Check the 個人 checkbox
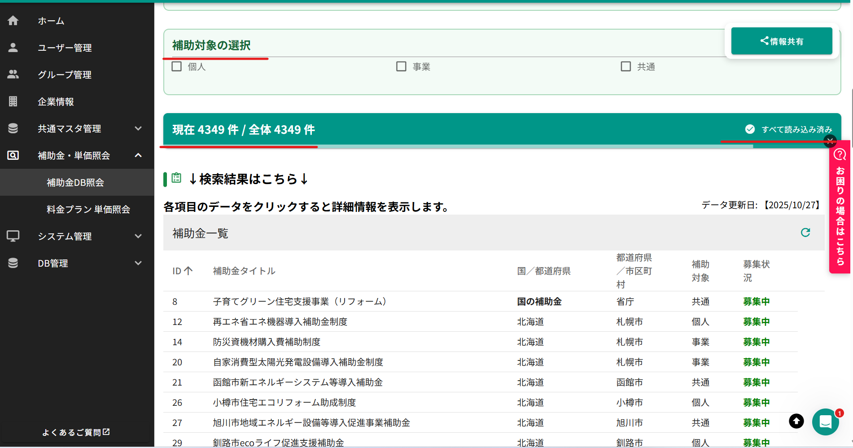This screenshot has width=853, height=448. pyautogui.click(x=176, y=66)
